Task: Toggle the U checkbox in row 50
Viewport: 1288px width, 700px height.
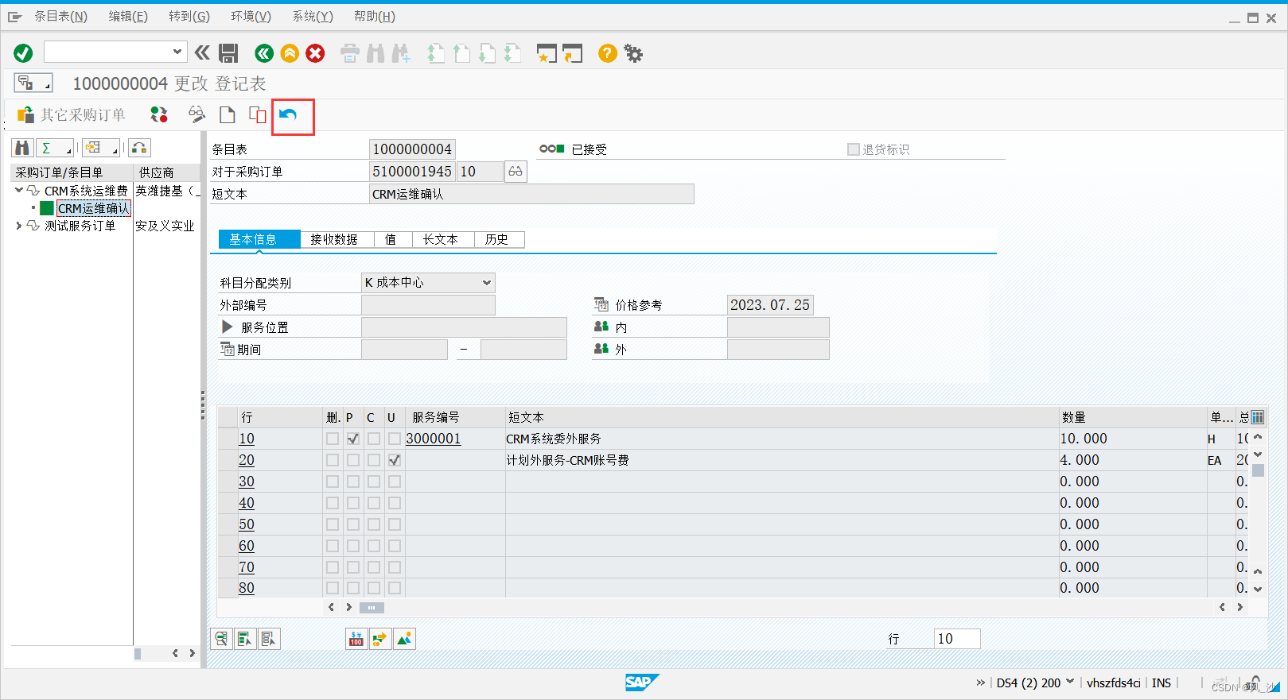Action: coord(395,524)
